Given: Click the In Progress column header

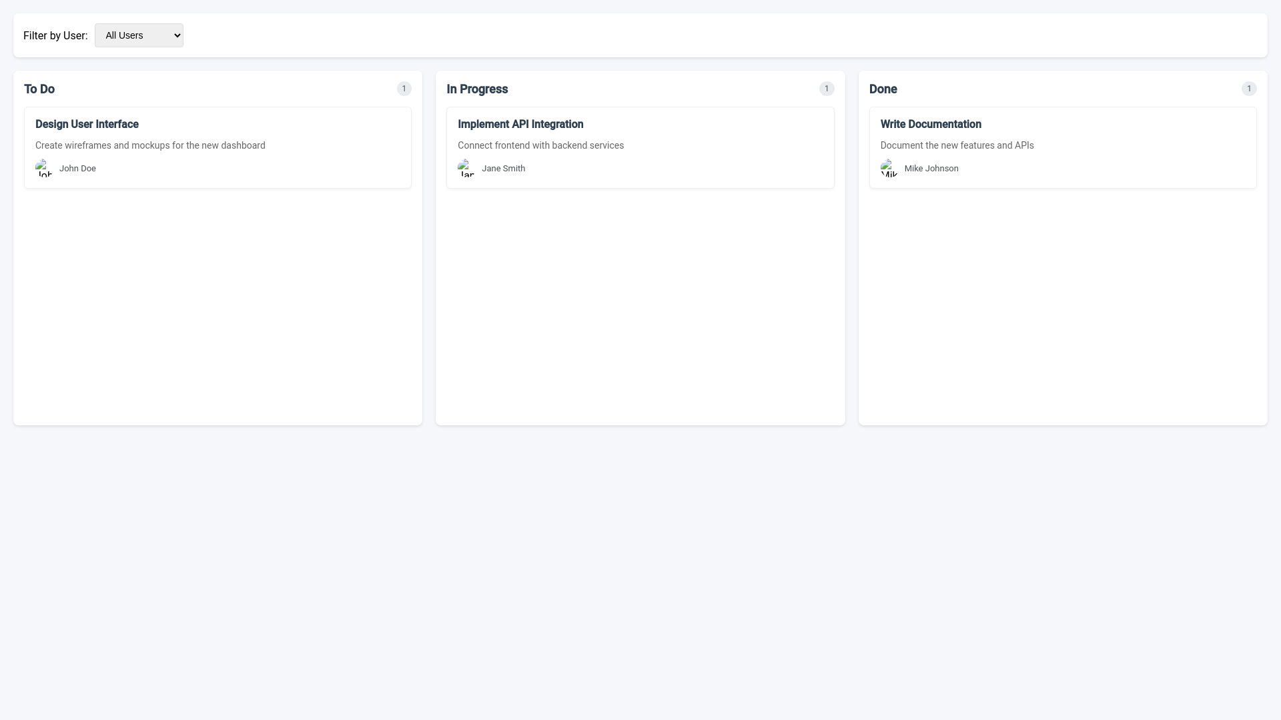Looking at the screenshot, I should click(x=477, y=89).
